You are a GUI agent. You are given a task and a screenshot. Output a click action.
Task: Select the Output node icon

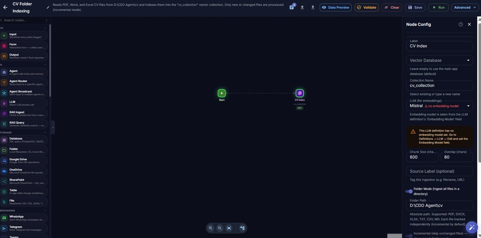(x=4, y=56)
